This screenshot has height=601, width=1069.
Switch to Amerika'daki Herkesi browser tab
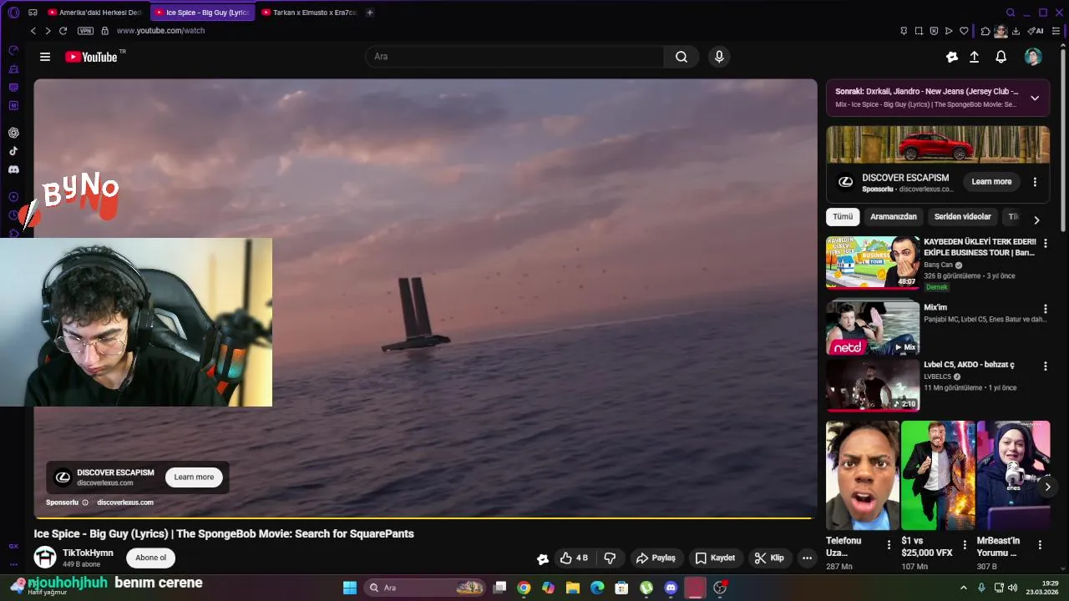pyautogui.click(x=94, y=13)
